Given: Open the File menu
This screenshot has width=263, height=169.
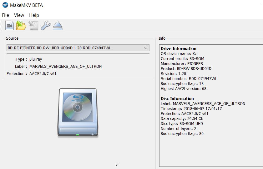Looking at the screenshot, I should (5, 15).
